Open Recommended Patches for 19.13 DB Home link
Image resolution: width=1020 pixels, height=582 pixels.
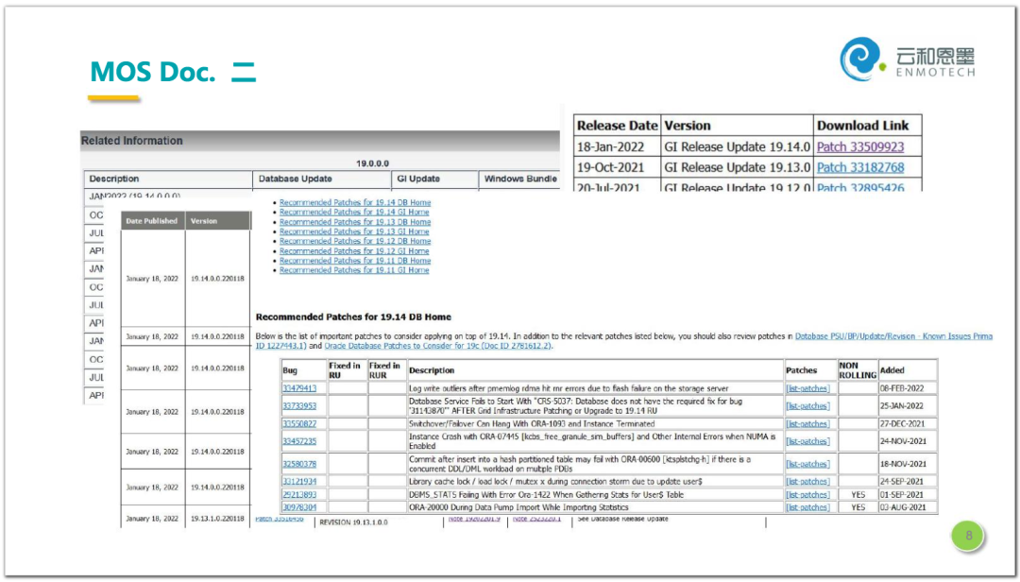pyautogui.click(x=354, y=222)
